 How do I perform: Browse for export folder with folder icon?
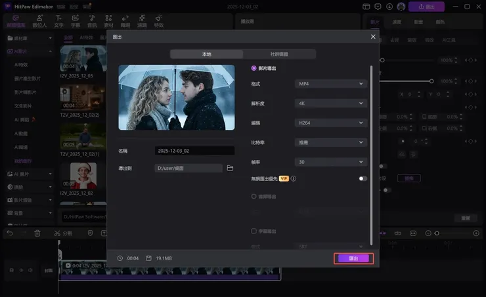230,168
